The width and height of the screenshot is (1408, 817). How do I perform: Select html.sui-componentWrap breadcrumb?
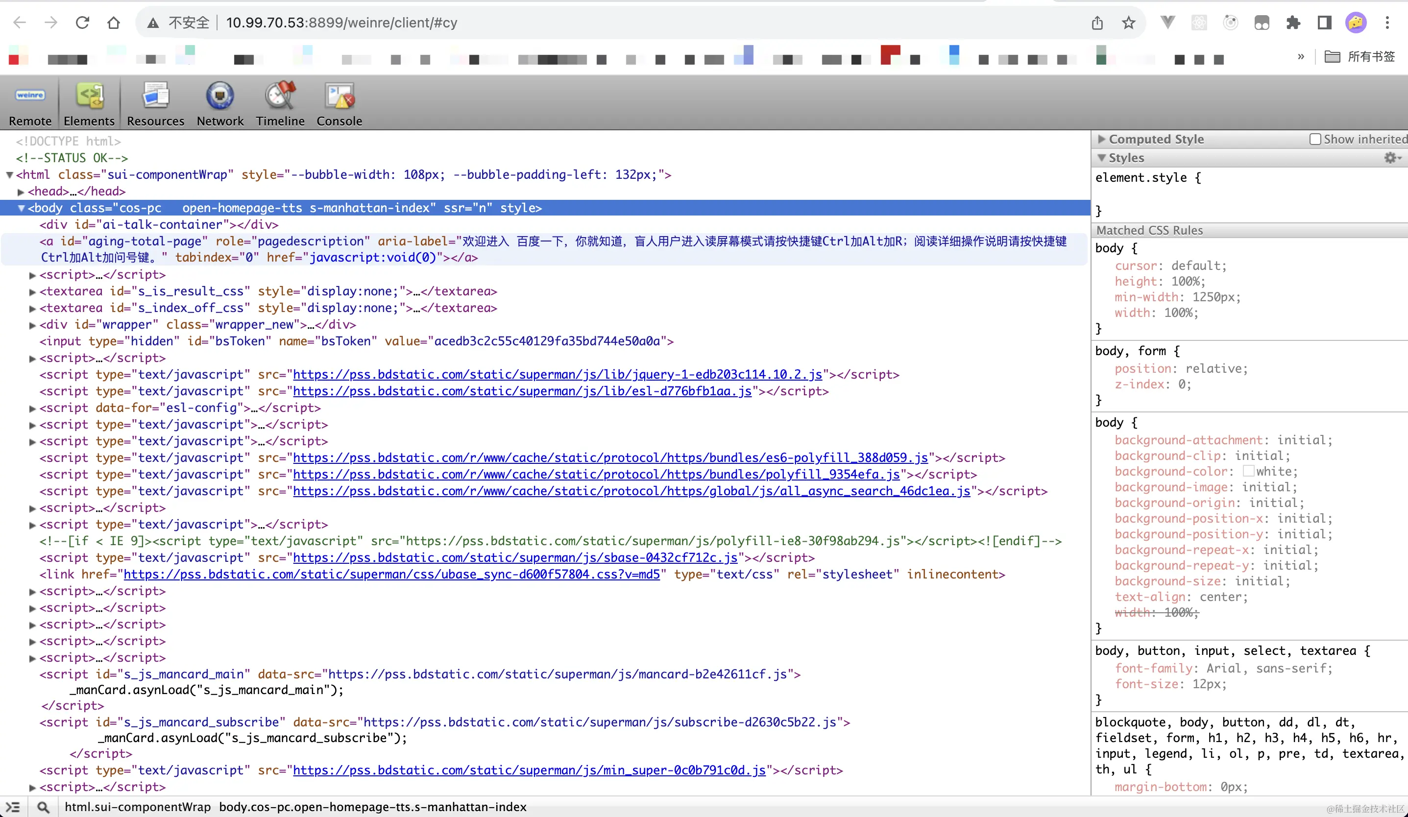pyautogui.click(x=138, y=807)
